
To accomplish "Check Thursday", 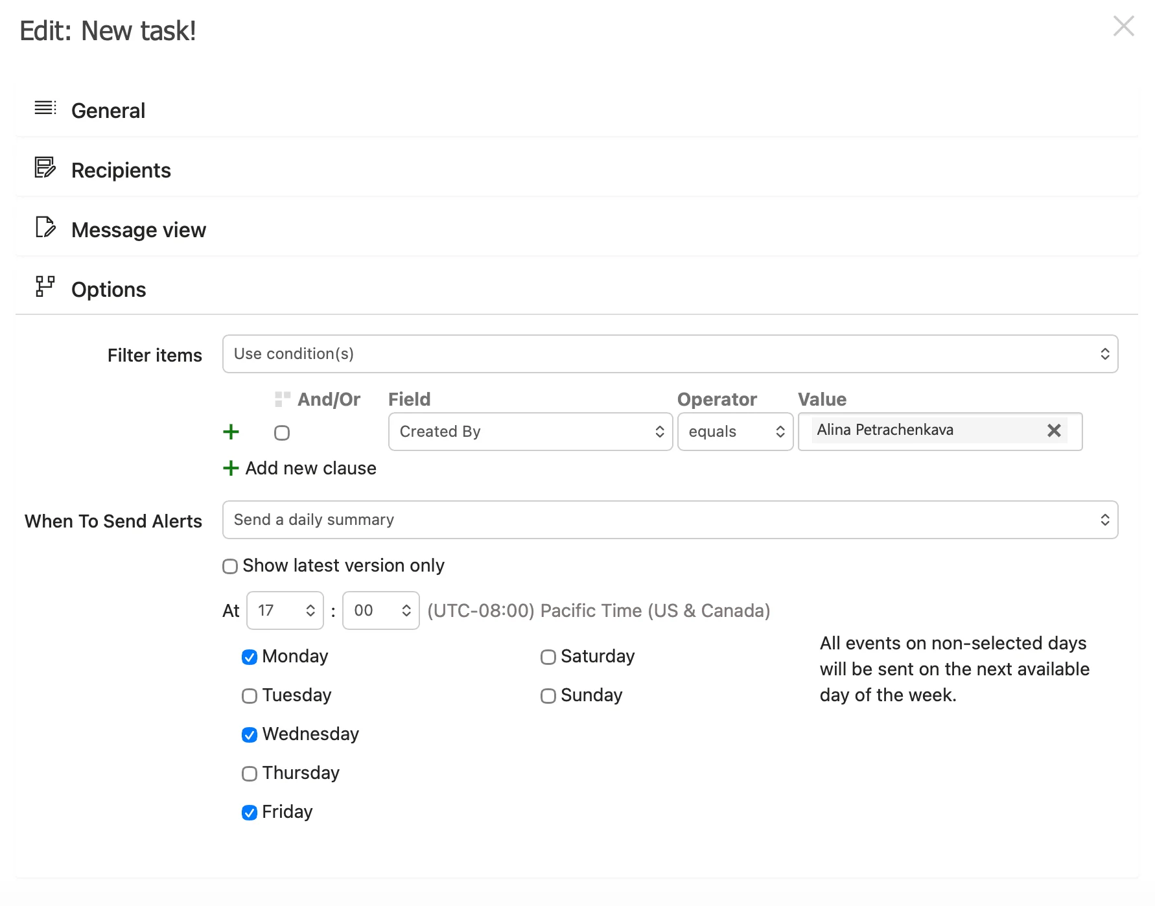I will [250, 774].
